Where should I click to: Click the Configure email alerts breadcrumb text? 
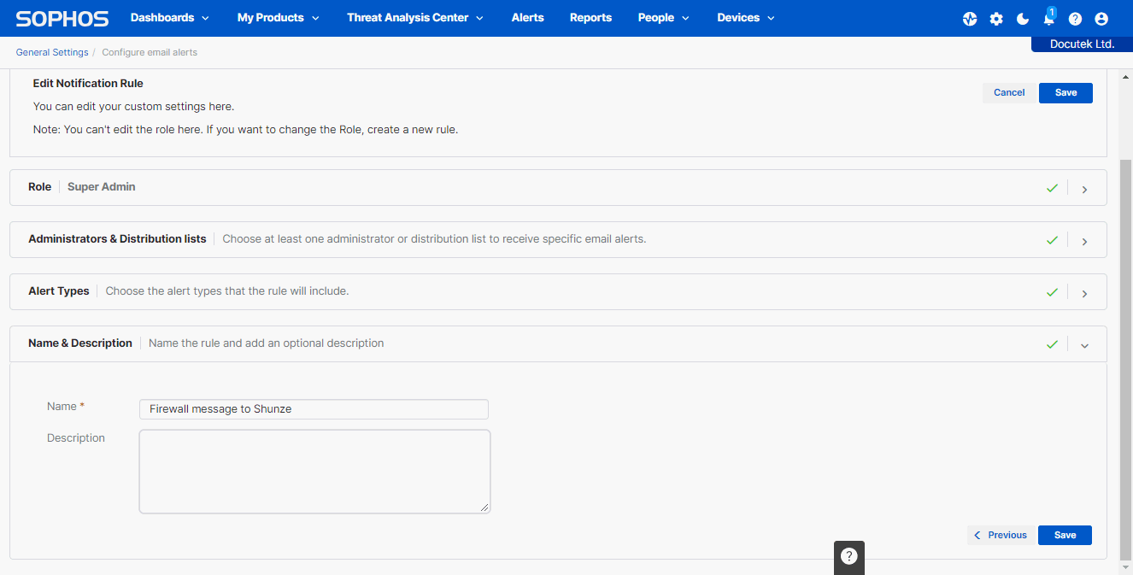[150, 52]
